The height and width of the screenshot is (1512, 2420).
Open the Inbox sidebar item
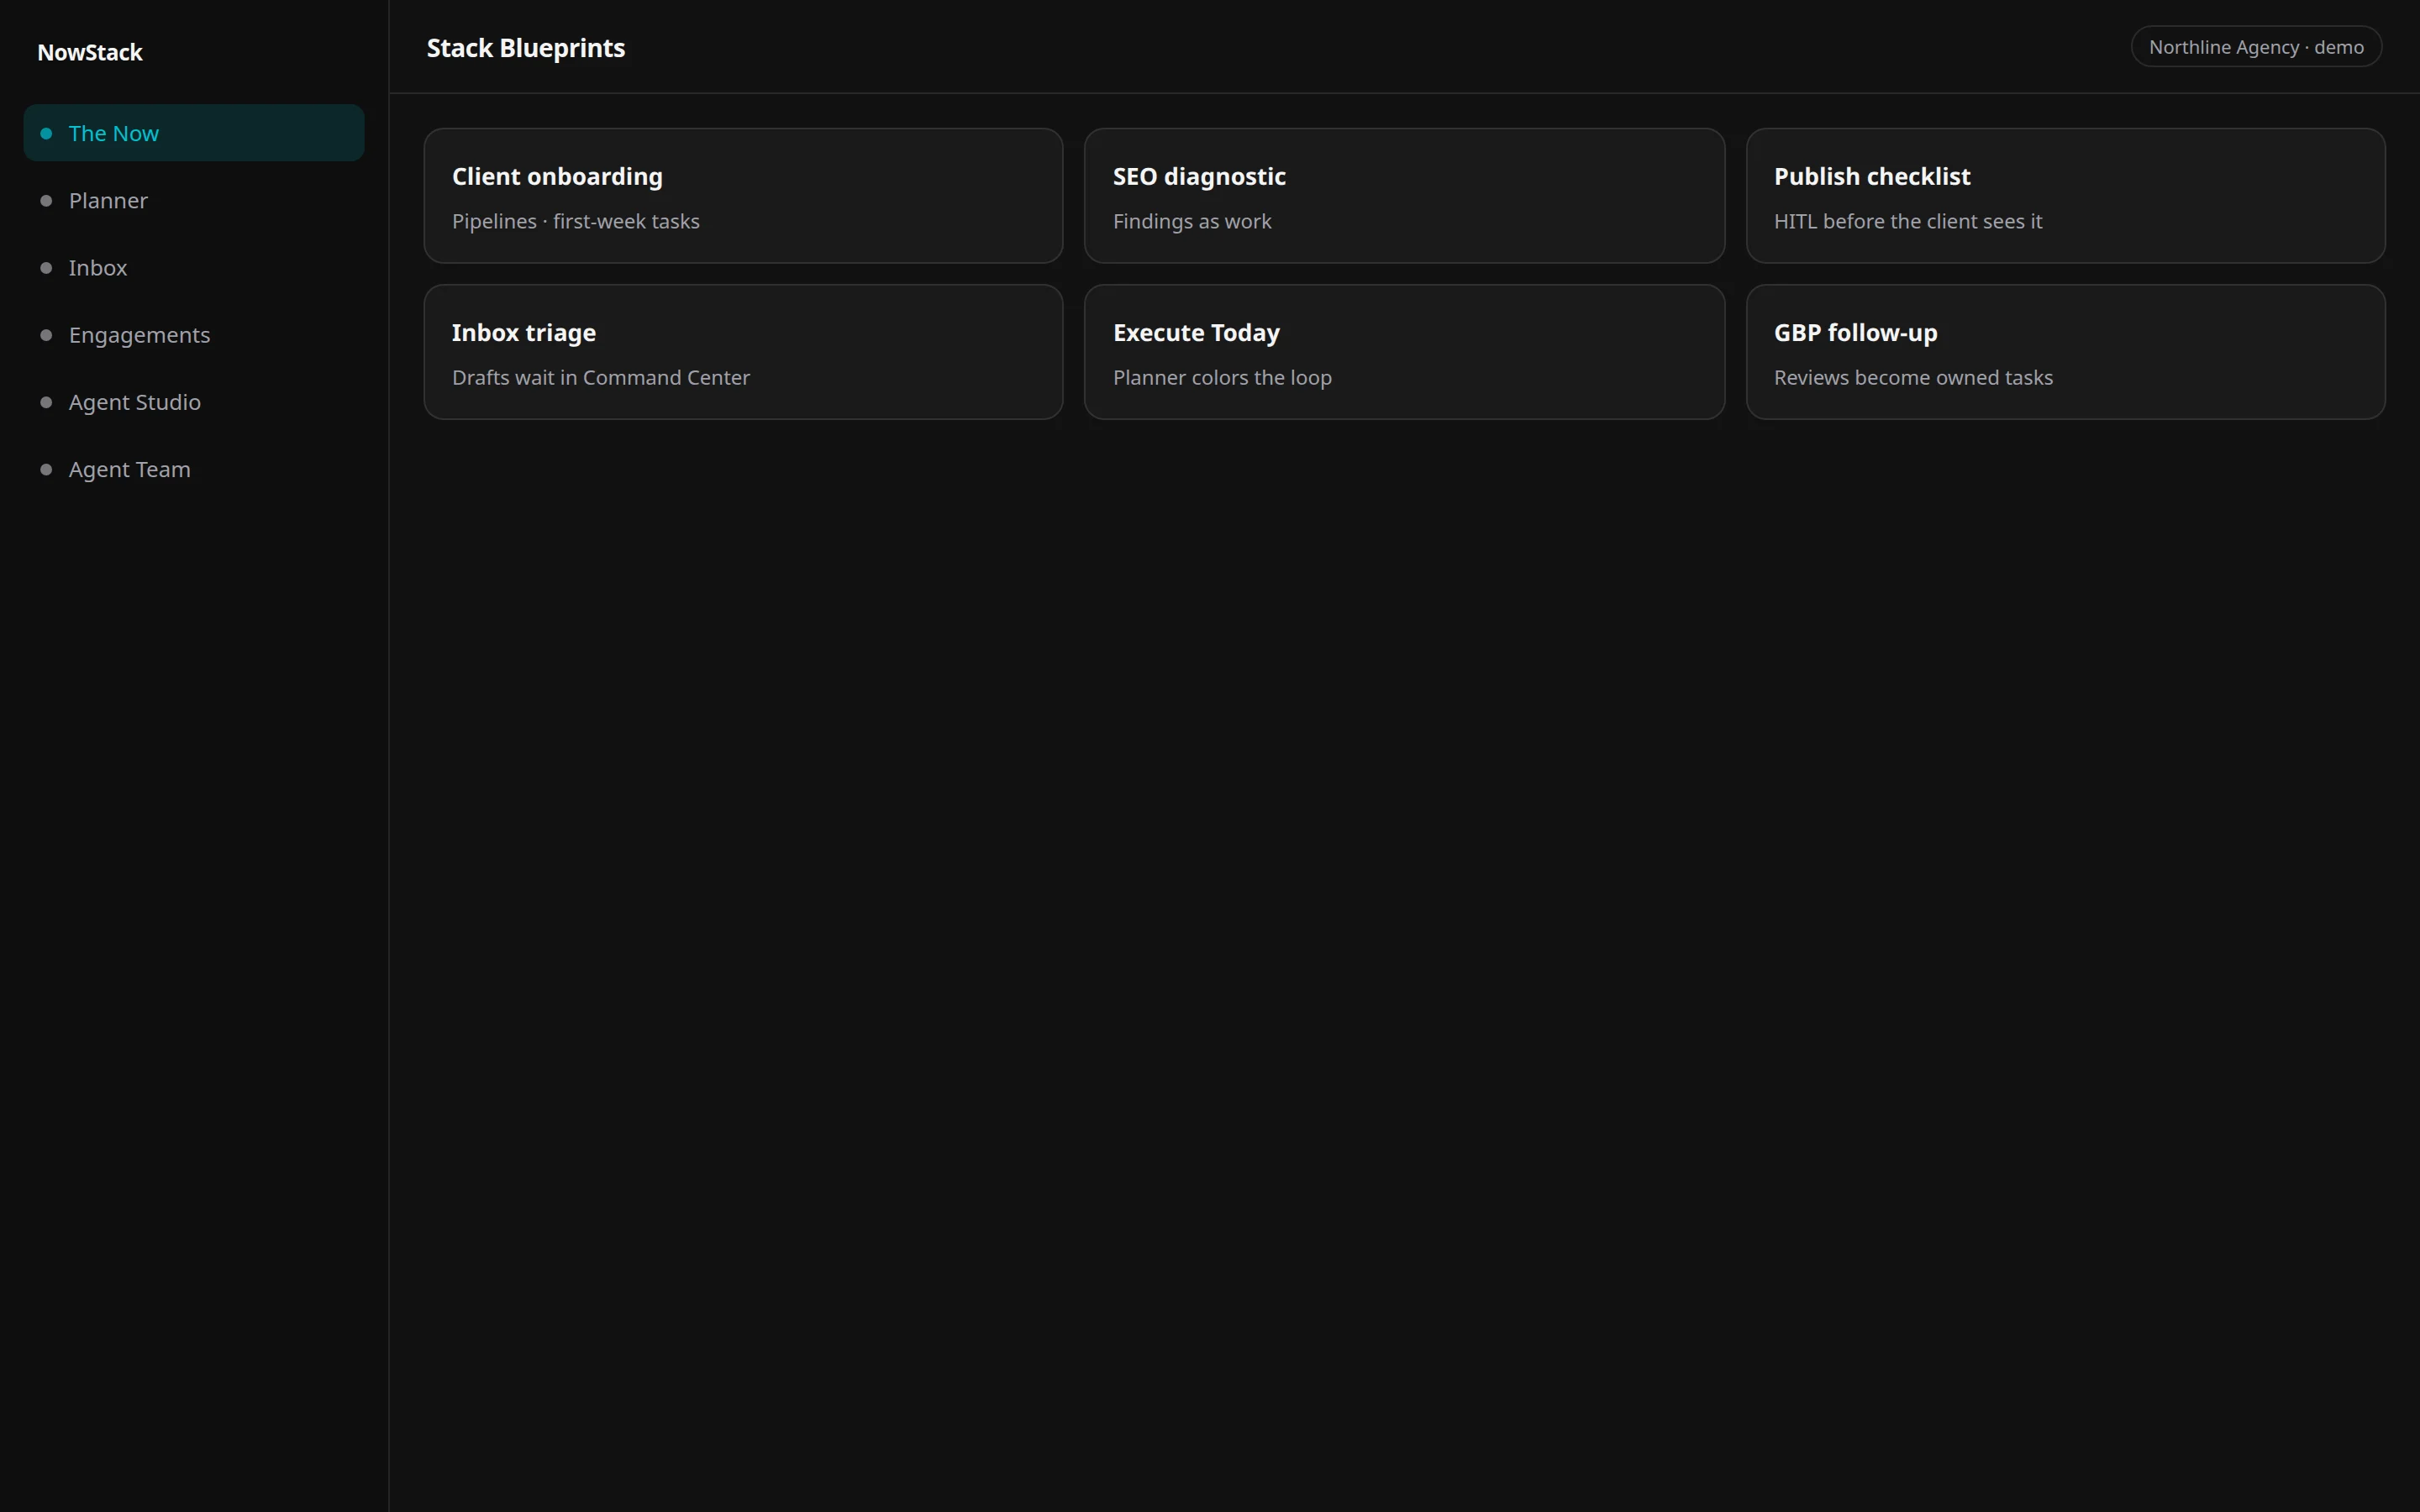[194, 267]
